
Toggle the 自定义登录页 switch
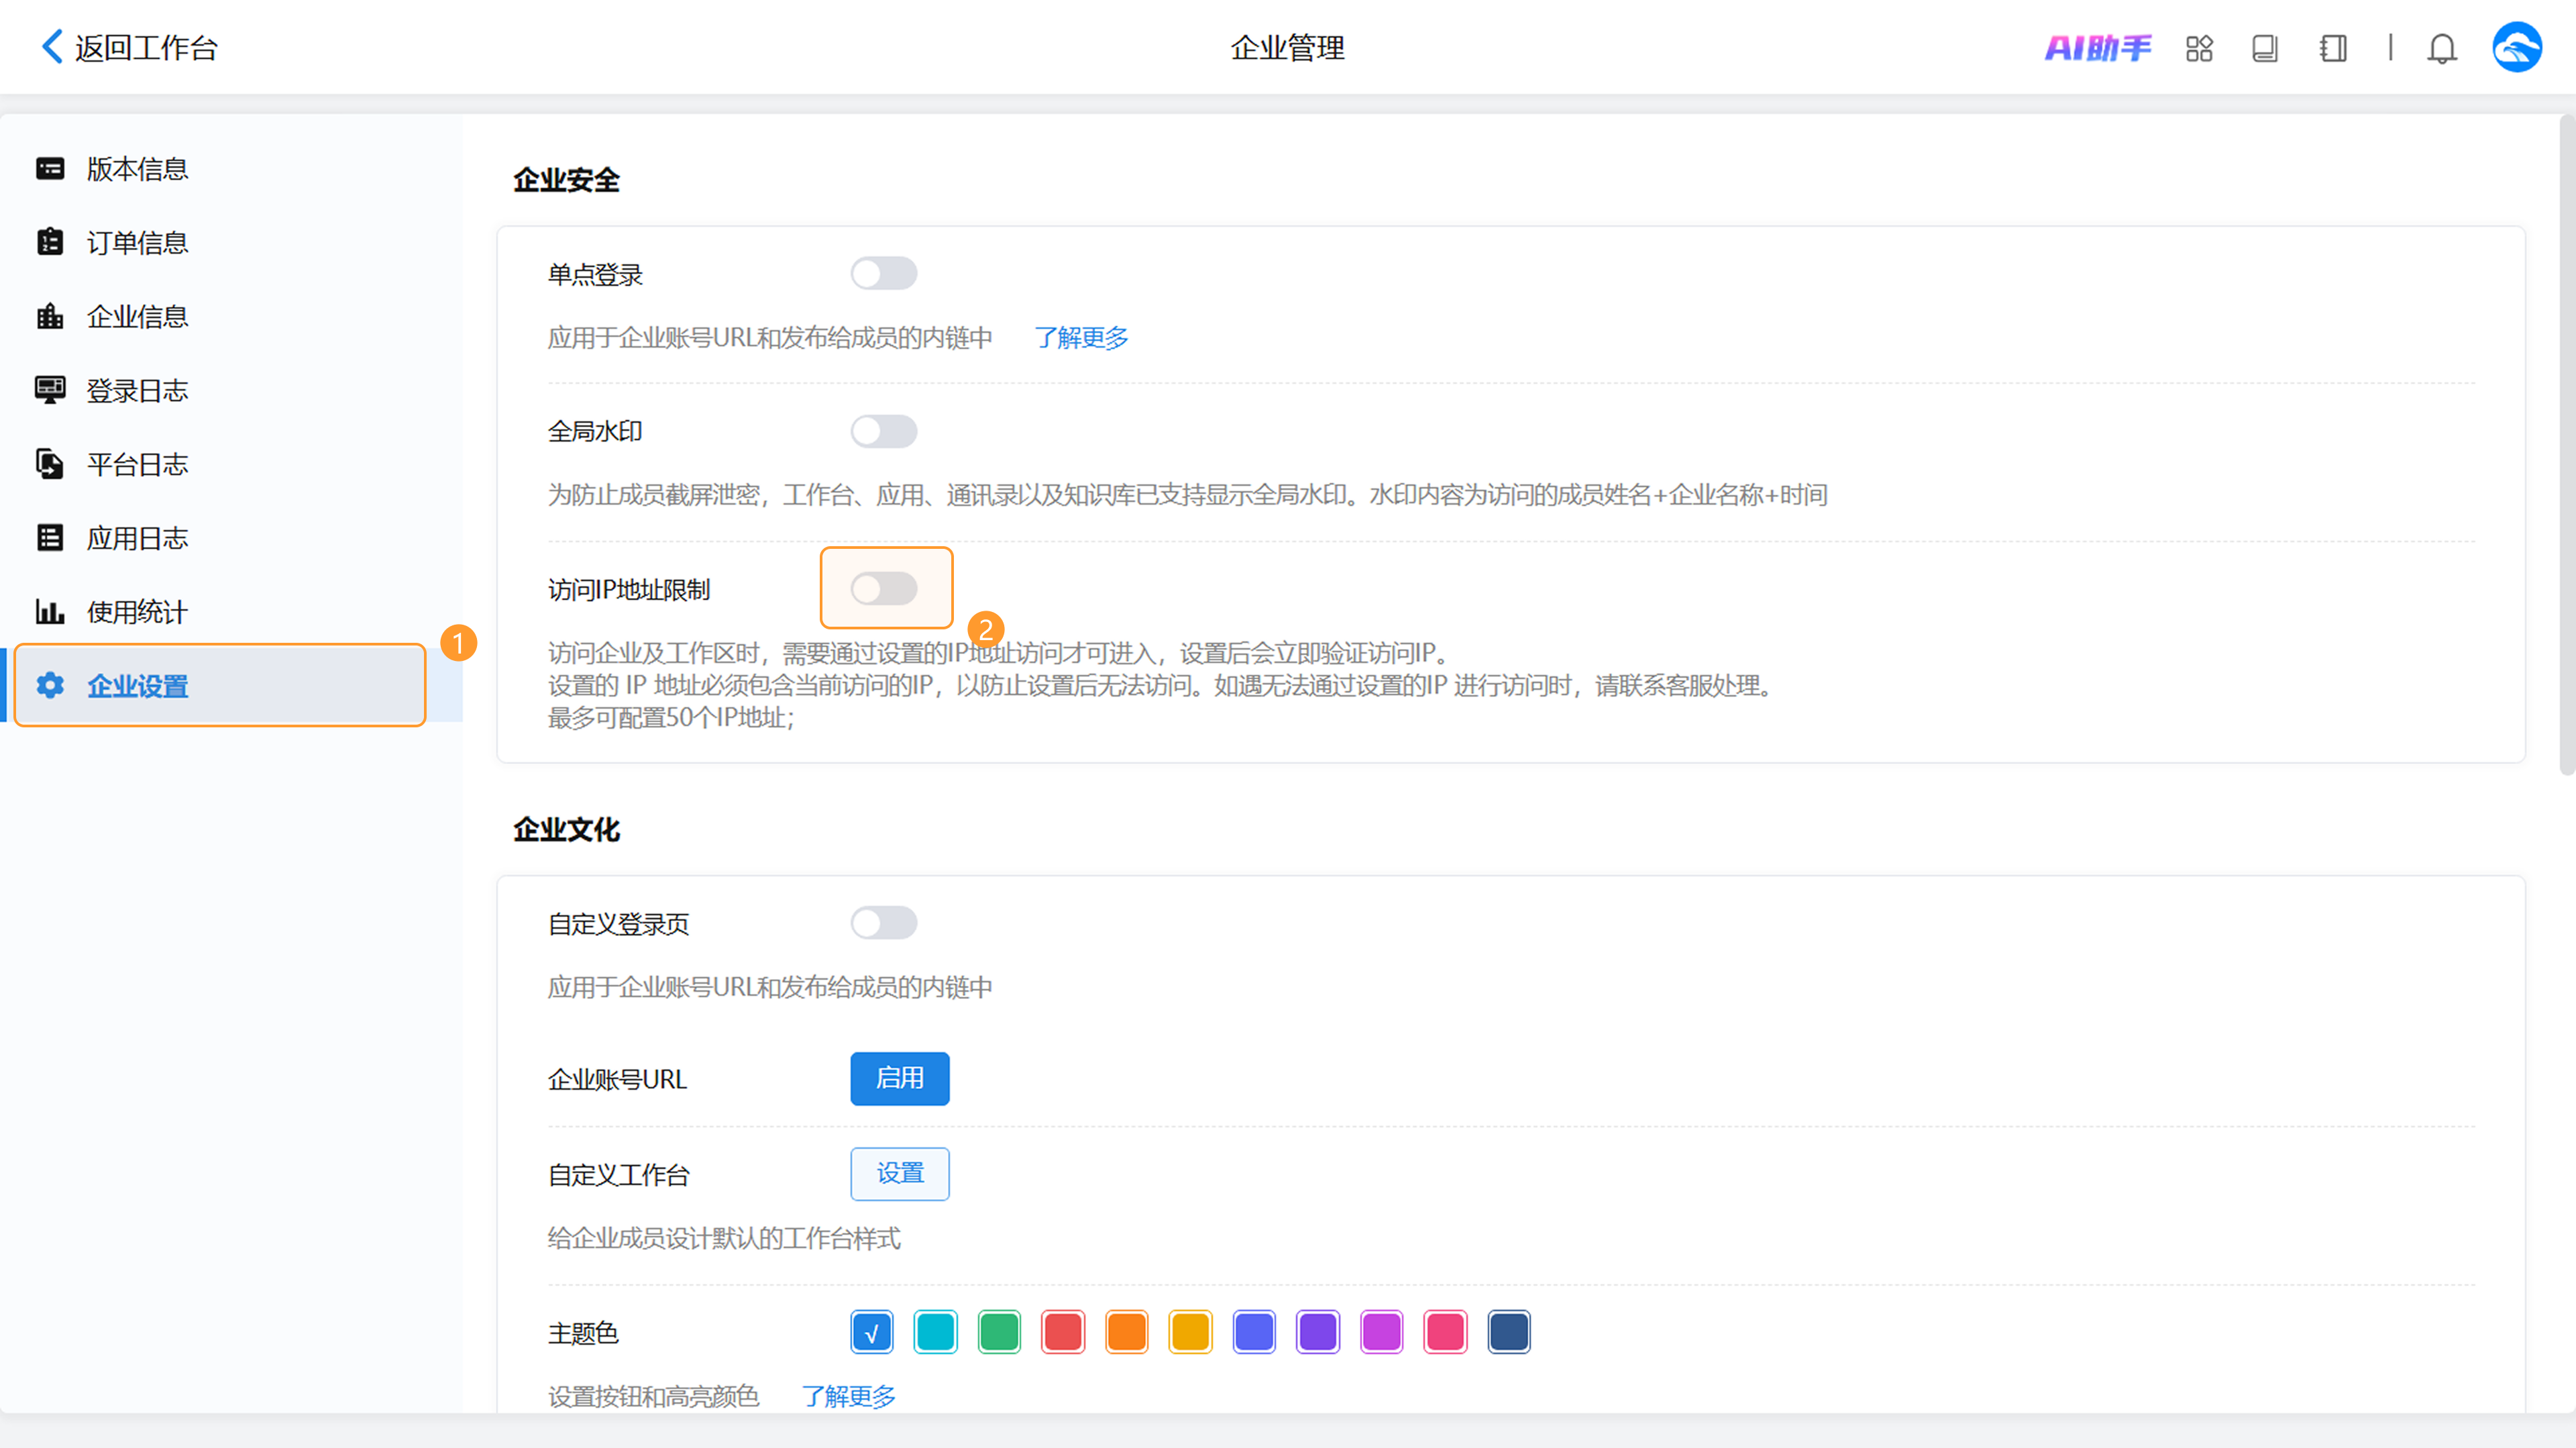[884, 922]
